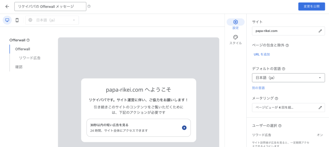Click URL を追加 link
This screenshot has width=329, height=147.
coord(262,54)
